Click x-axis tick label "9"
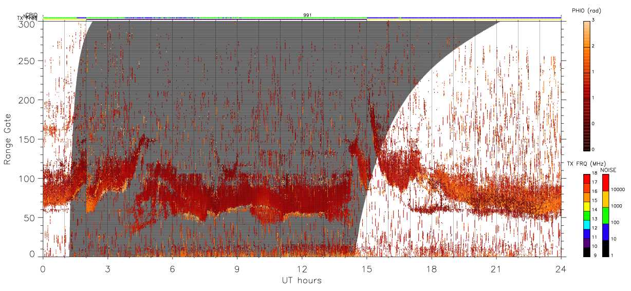 pos(237,268)
